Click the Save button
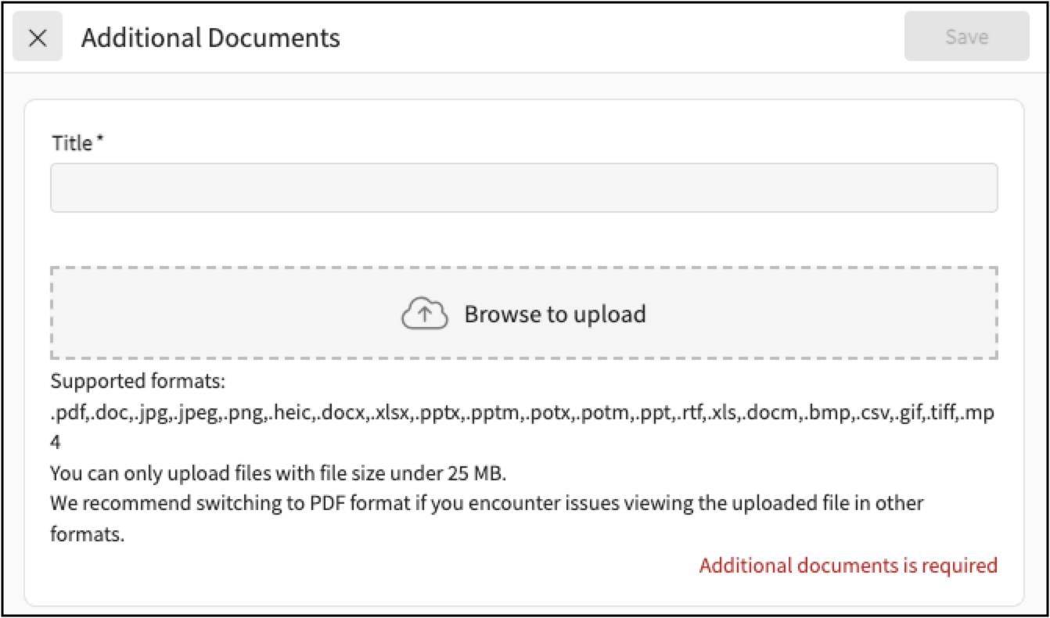 (x=966, y=37)
